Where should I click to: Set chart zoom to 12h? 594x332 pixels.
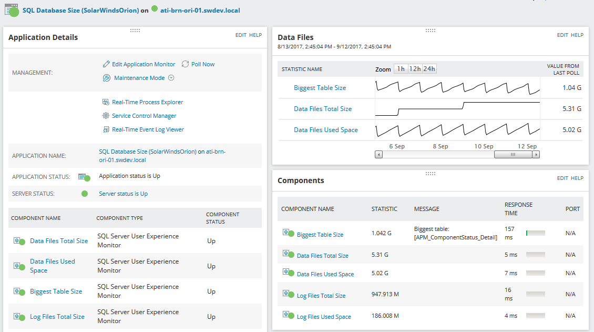point(415,69)
